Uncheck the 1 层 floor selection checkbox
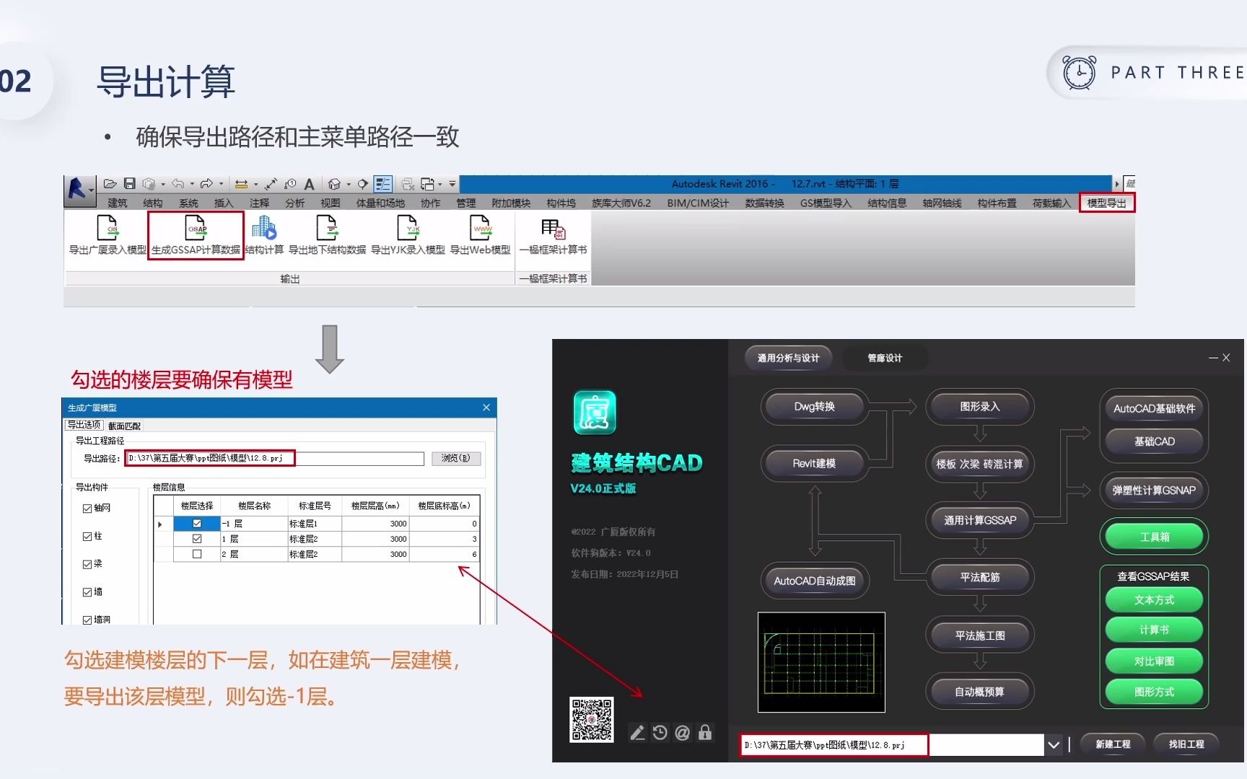 tap(197, 539)
